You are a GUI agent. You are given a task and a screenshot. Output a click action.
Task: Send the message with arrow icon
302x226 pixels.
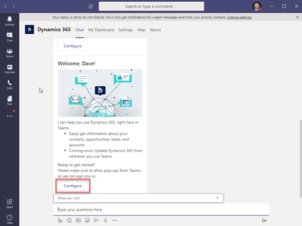[264, 220]
